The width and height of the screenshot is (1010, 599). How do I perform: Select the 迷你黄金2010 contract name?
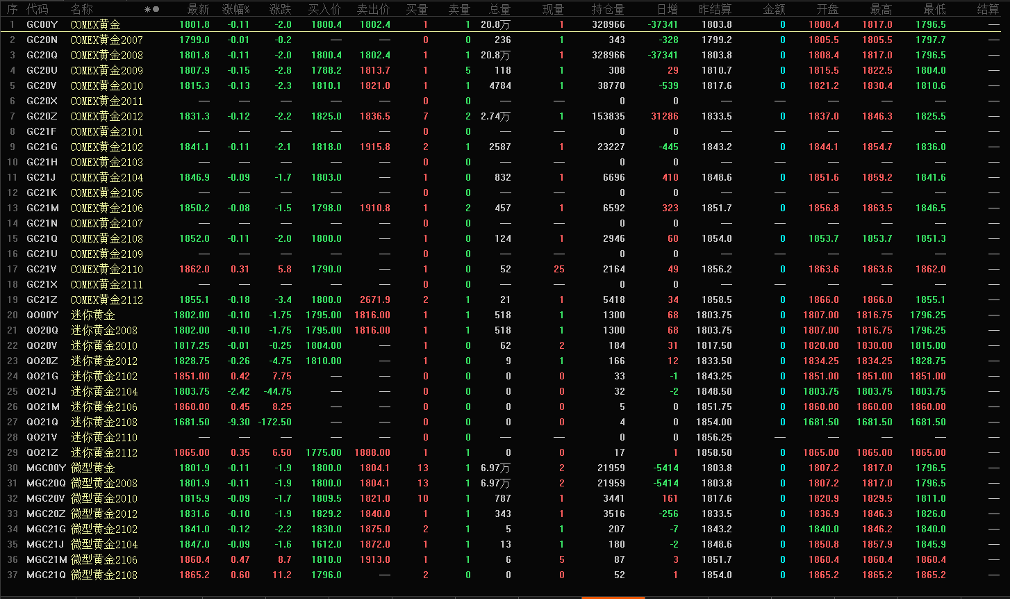pos(104,345)
